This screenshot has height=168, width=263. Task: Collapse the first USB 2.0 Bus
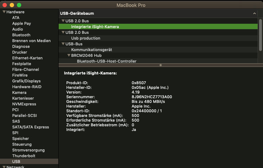pos(63,21)
